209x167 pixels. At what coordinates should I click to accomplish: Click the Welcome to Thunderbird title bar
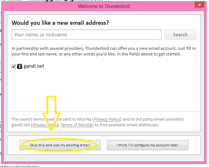[103, 6]
